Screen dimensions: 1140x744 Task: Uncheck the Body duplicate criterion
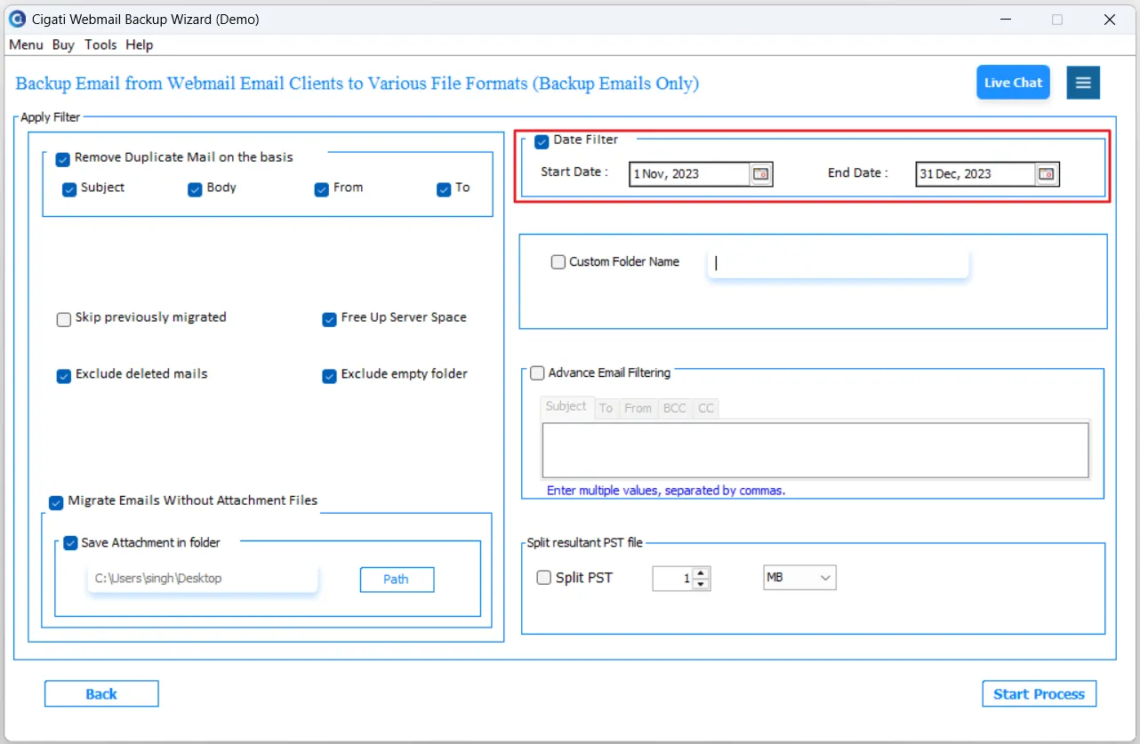[195, 189]
